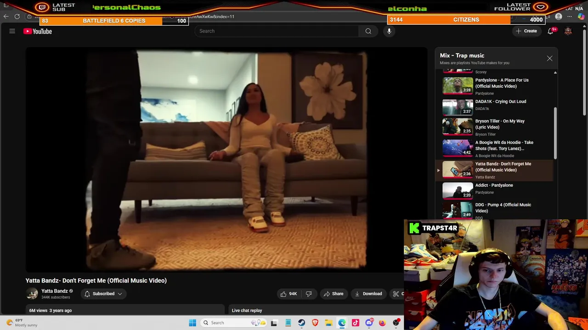This screenshot has width=588, height=330.
Task: Open browser settings three-dot menu
Action: [x=570, y=16]
